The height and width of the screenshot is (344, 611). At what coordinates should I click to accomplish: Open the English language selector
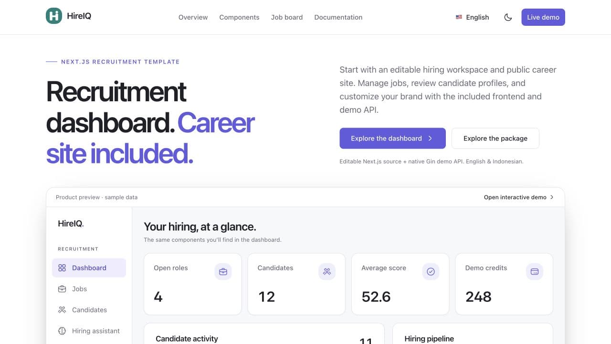tap(472, 17)
